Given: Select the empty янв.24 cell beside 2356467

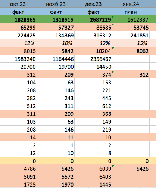Looking at the screenshot, I should click(x=131, y=59).
